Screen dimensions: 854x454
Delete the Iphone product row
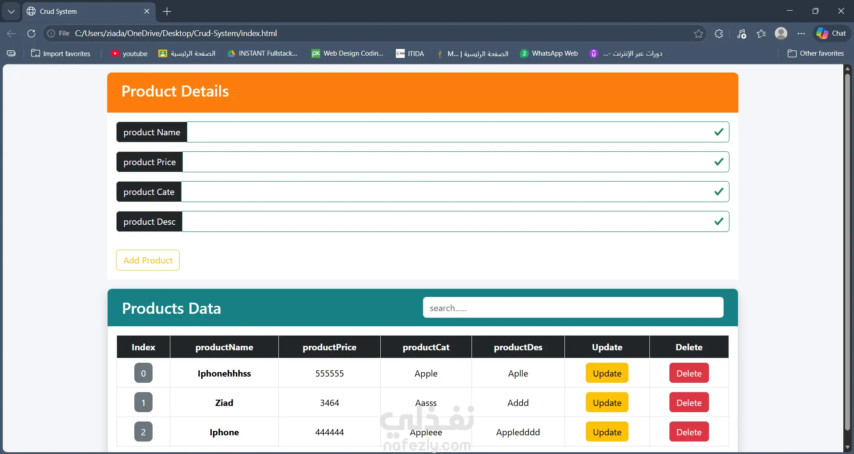689,432
